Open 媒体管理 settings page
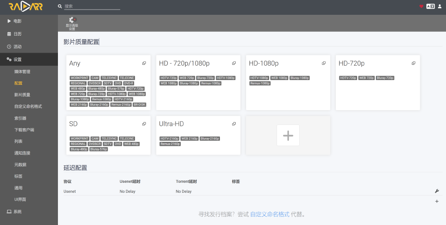Screen dimensions: 446x225 click(22, 71)
